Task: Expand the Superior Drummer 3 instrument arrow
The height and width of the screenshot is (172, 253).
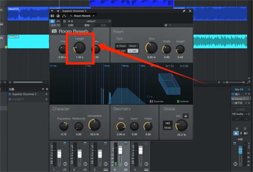Action: 47,94
